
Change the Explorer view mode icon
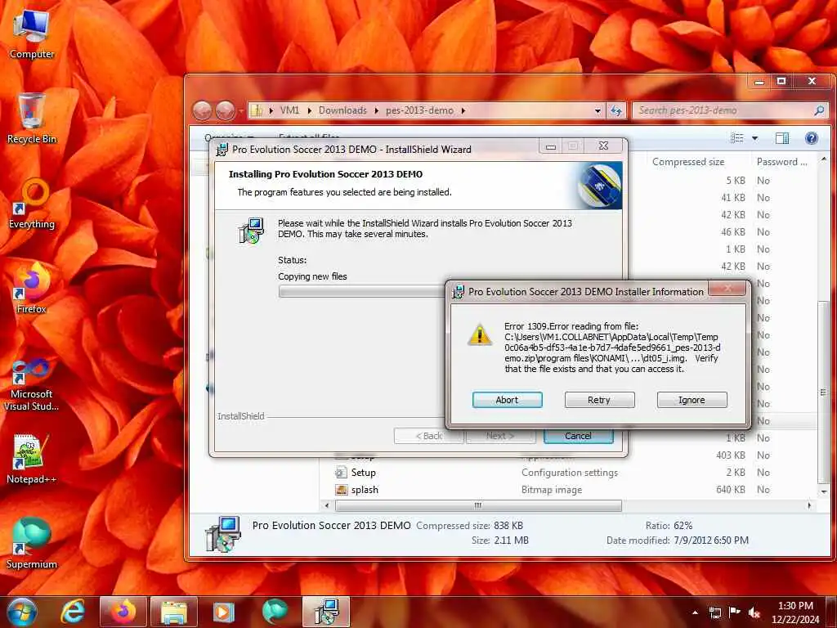(x=737, y=138)
